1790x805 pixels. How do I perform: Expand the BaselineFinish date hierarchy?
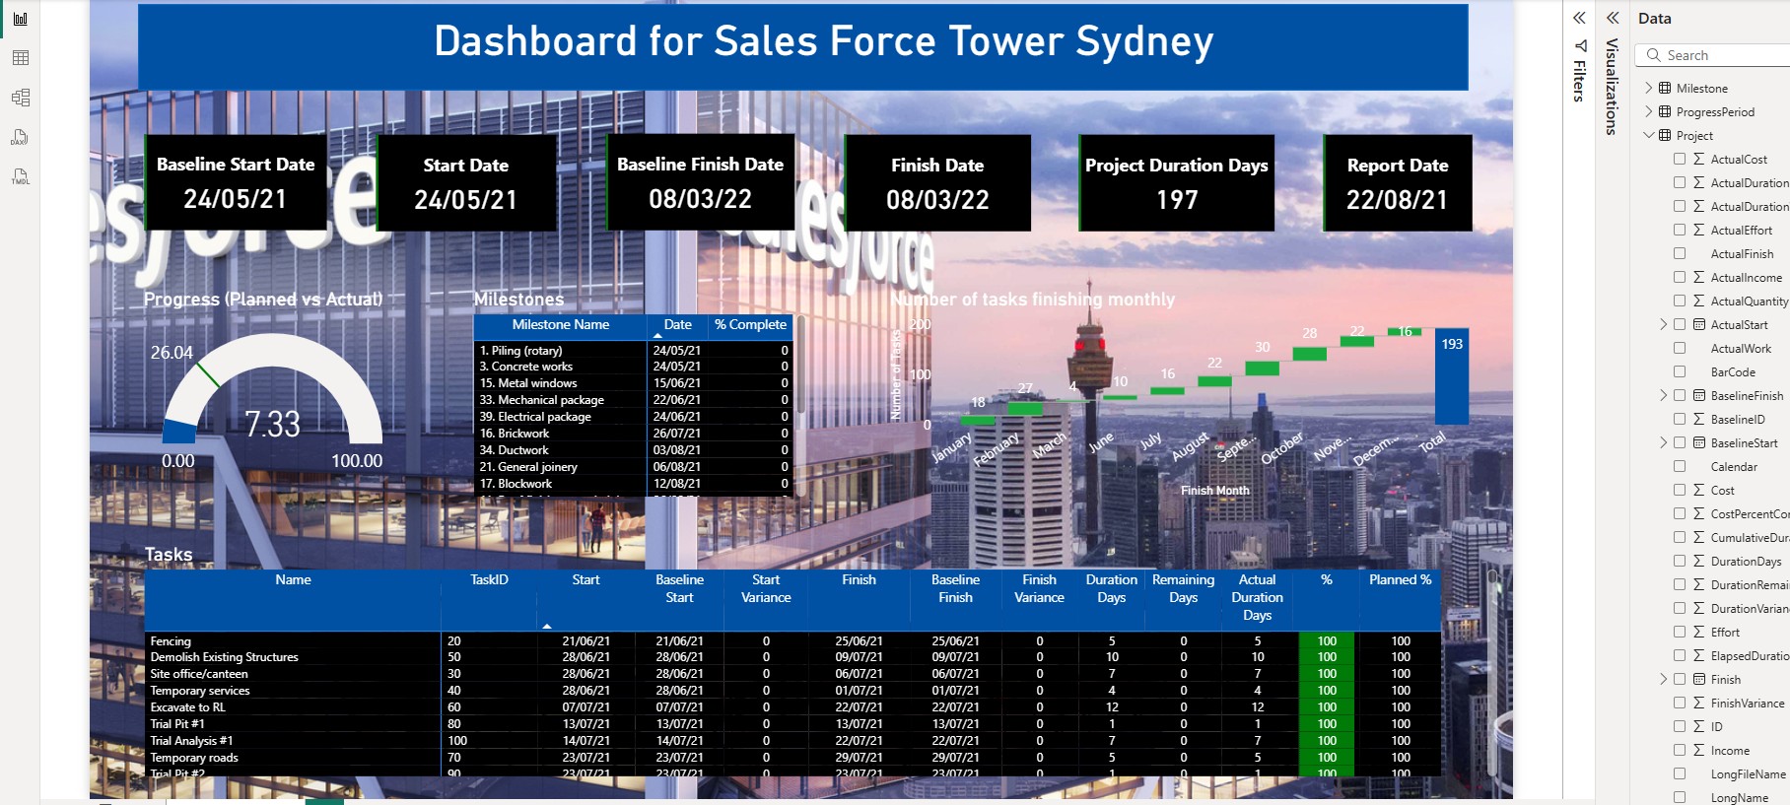coord(1664,395)
